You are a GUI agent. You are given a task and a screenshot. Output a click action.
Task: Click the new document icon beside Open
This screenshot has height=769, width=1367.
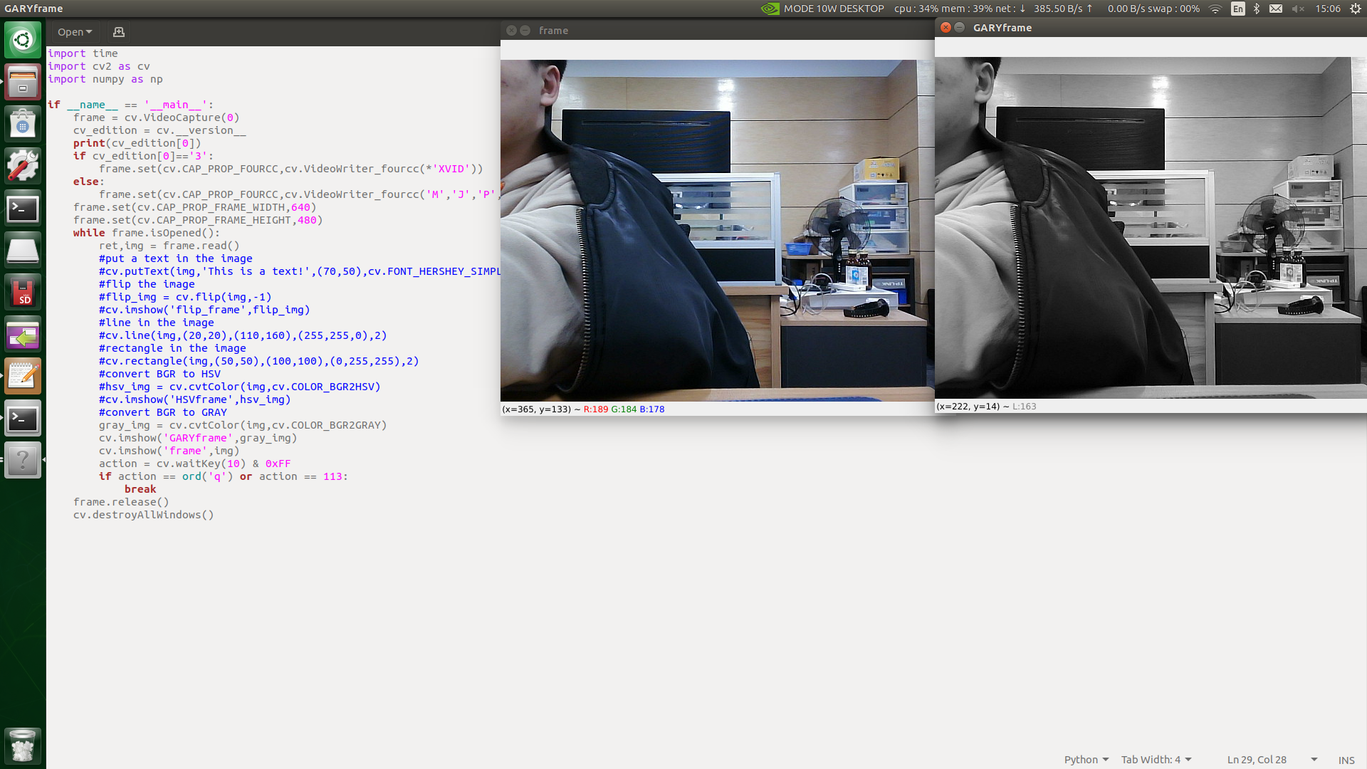[119, 32]
